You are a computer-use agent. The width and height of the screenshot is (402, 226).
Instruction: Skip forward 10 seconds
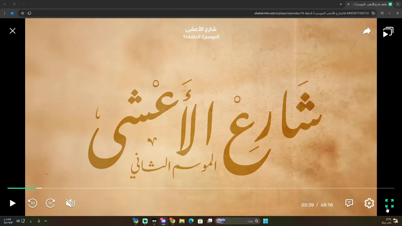50,203
